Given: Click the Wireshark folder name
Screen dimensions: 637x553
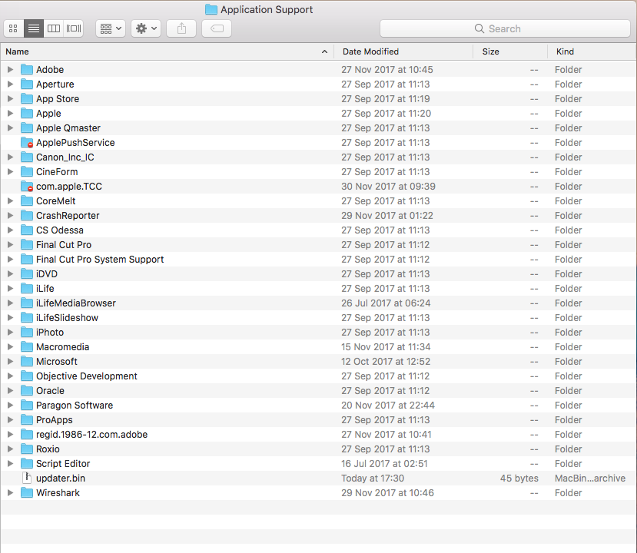Looking at the screenshot, I should [58, 493].
